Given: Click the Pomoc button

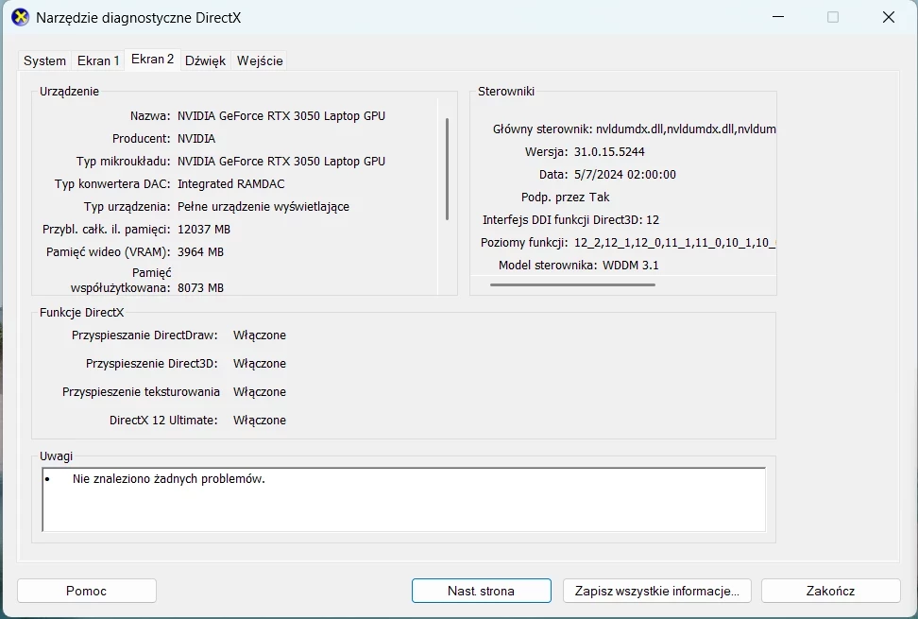Looking at the screenshot, I should click(x=87, y=591).
